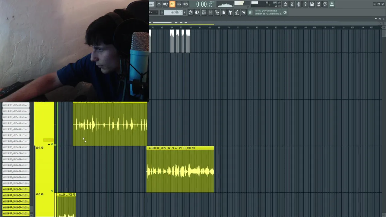This screenshot has height=217, width=386.
Task: Click bar 61 on the timeline ruler
Action: pos(200,27)
